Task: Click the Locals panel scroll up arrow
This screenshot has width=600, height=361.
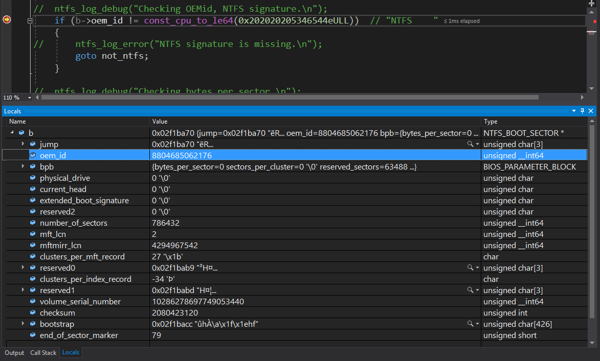Action: [x=592, y=121]
